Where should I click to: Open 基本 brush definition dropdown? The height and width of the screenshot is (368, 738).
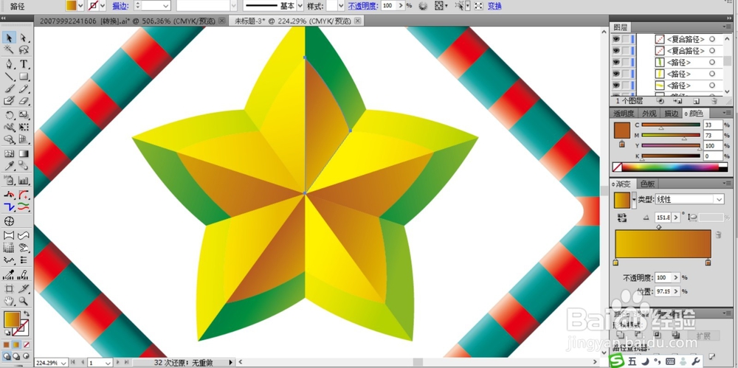click(300, 6)
